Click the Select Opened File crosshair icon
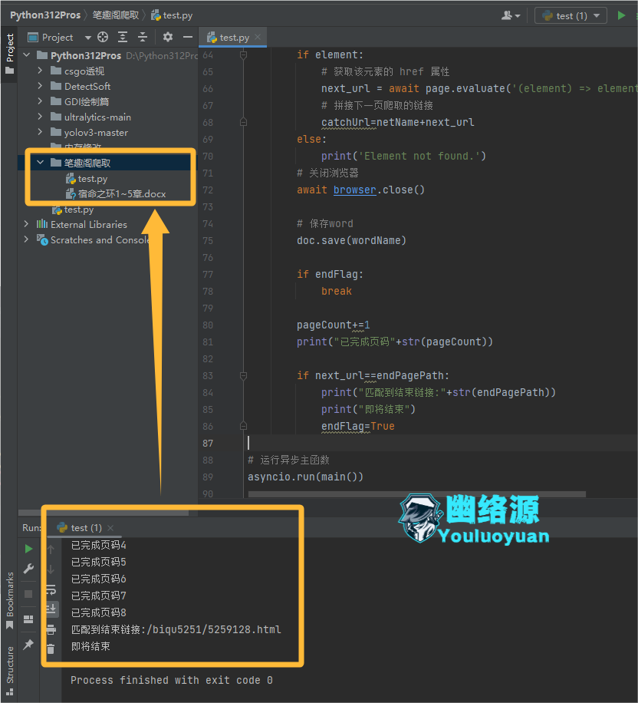 pyautogui.click(x=103, y=36)
